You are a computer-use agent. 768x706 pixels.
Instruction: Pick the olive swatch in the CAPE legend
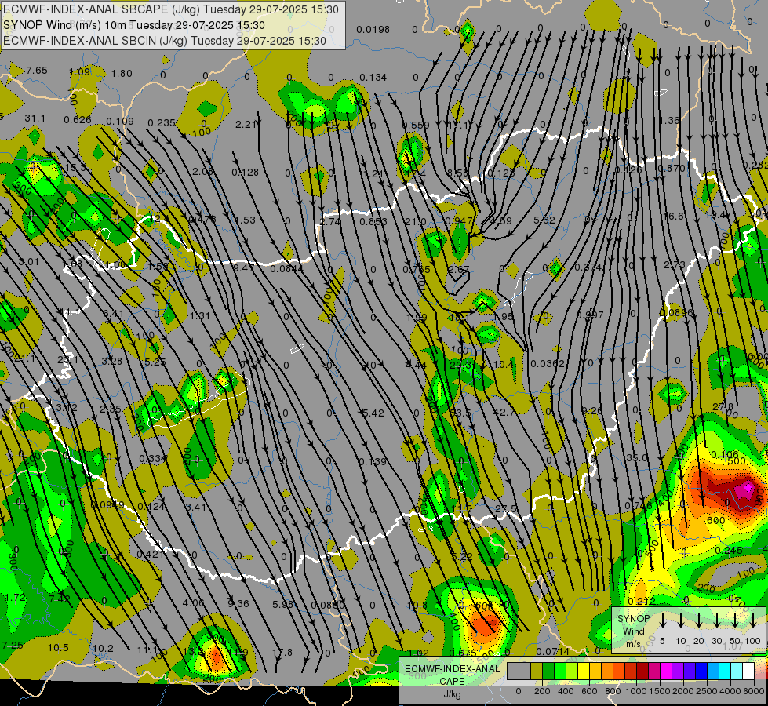point(537,671)
